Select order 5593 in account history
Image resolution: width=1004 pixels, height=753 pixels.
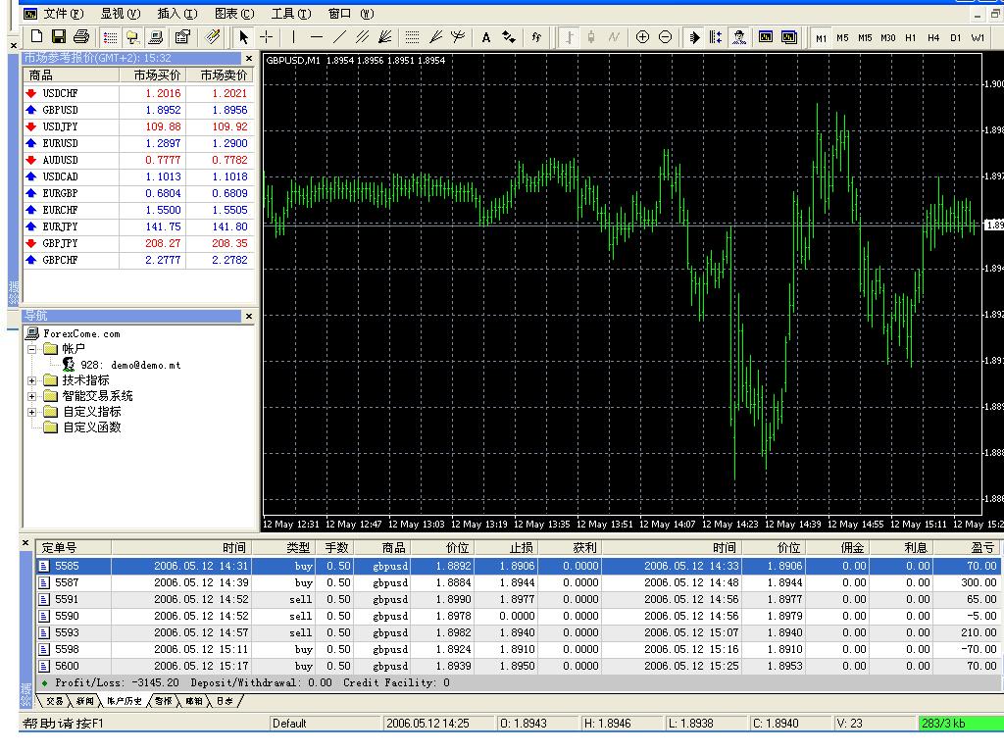pos(67,632)
